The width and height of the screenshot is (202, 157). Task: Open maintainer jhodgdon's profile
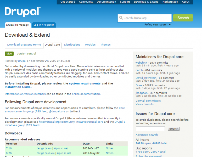142,93
